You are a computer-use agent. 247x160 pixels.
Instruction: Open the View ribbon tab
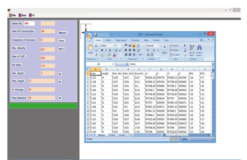[166, 40]
